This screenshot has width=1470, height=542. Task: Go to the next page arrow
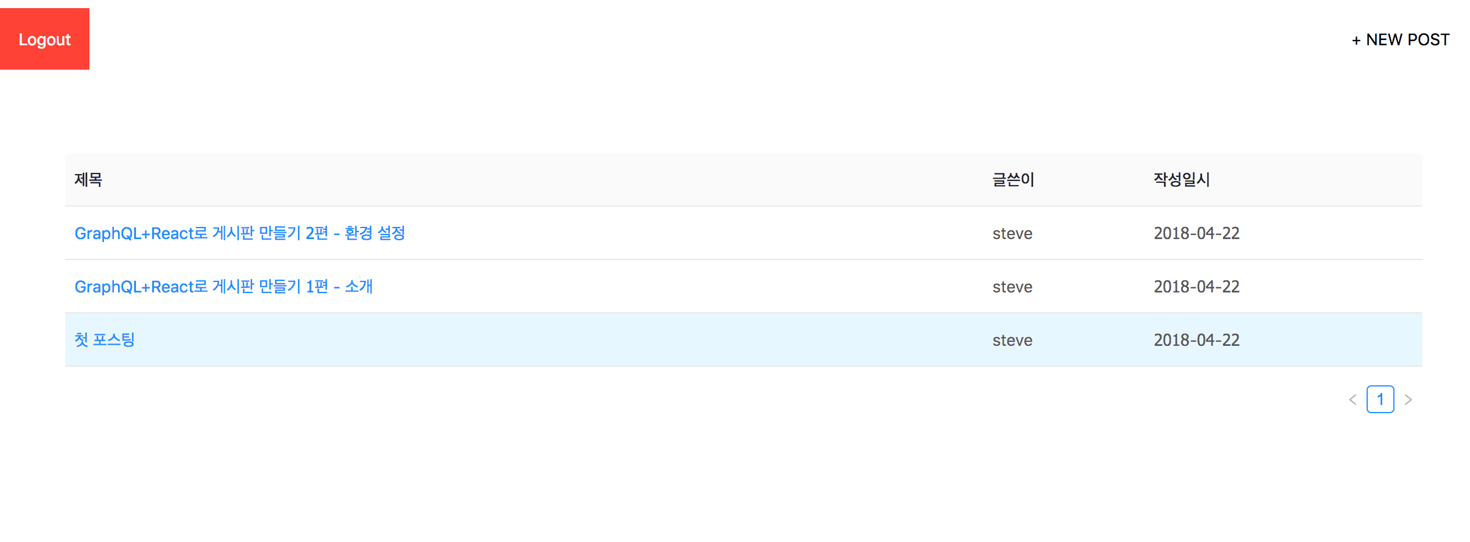tap(1408, 400)
